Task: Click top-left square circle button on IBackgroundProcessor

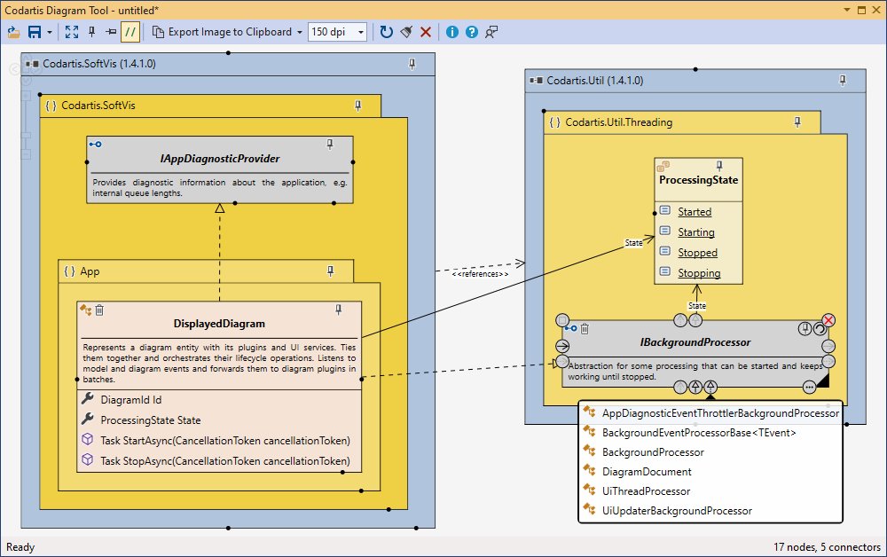Action: click(x=561, y=320)
